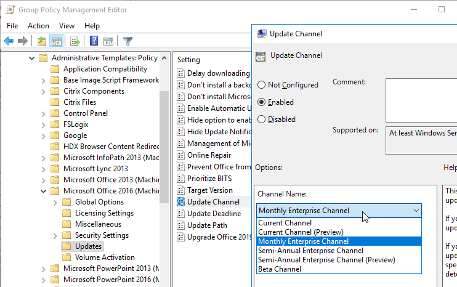Expand the Citrix Components node
457x287 pixels.
[x=44, y=92]
